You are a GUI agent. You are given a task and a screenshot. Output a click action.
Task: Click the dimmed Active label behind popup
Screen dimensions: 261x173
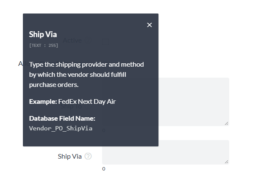pos(72,41)
